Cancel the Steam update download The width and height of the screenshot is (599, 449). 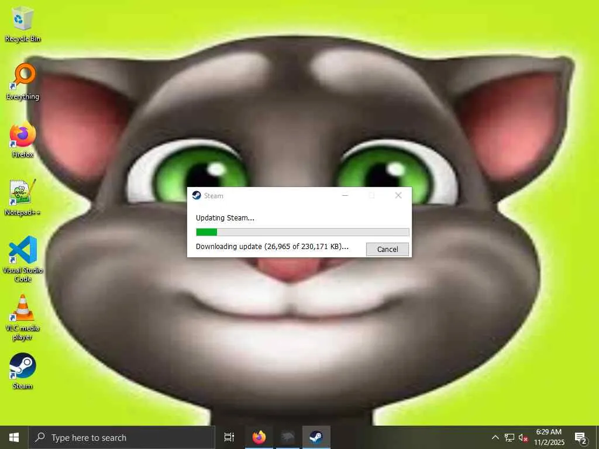point(387,249)
